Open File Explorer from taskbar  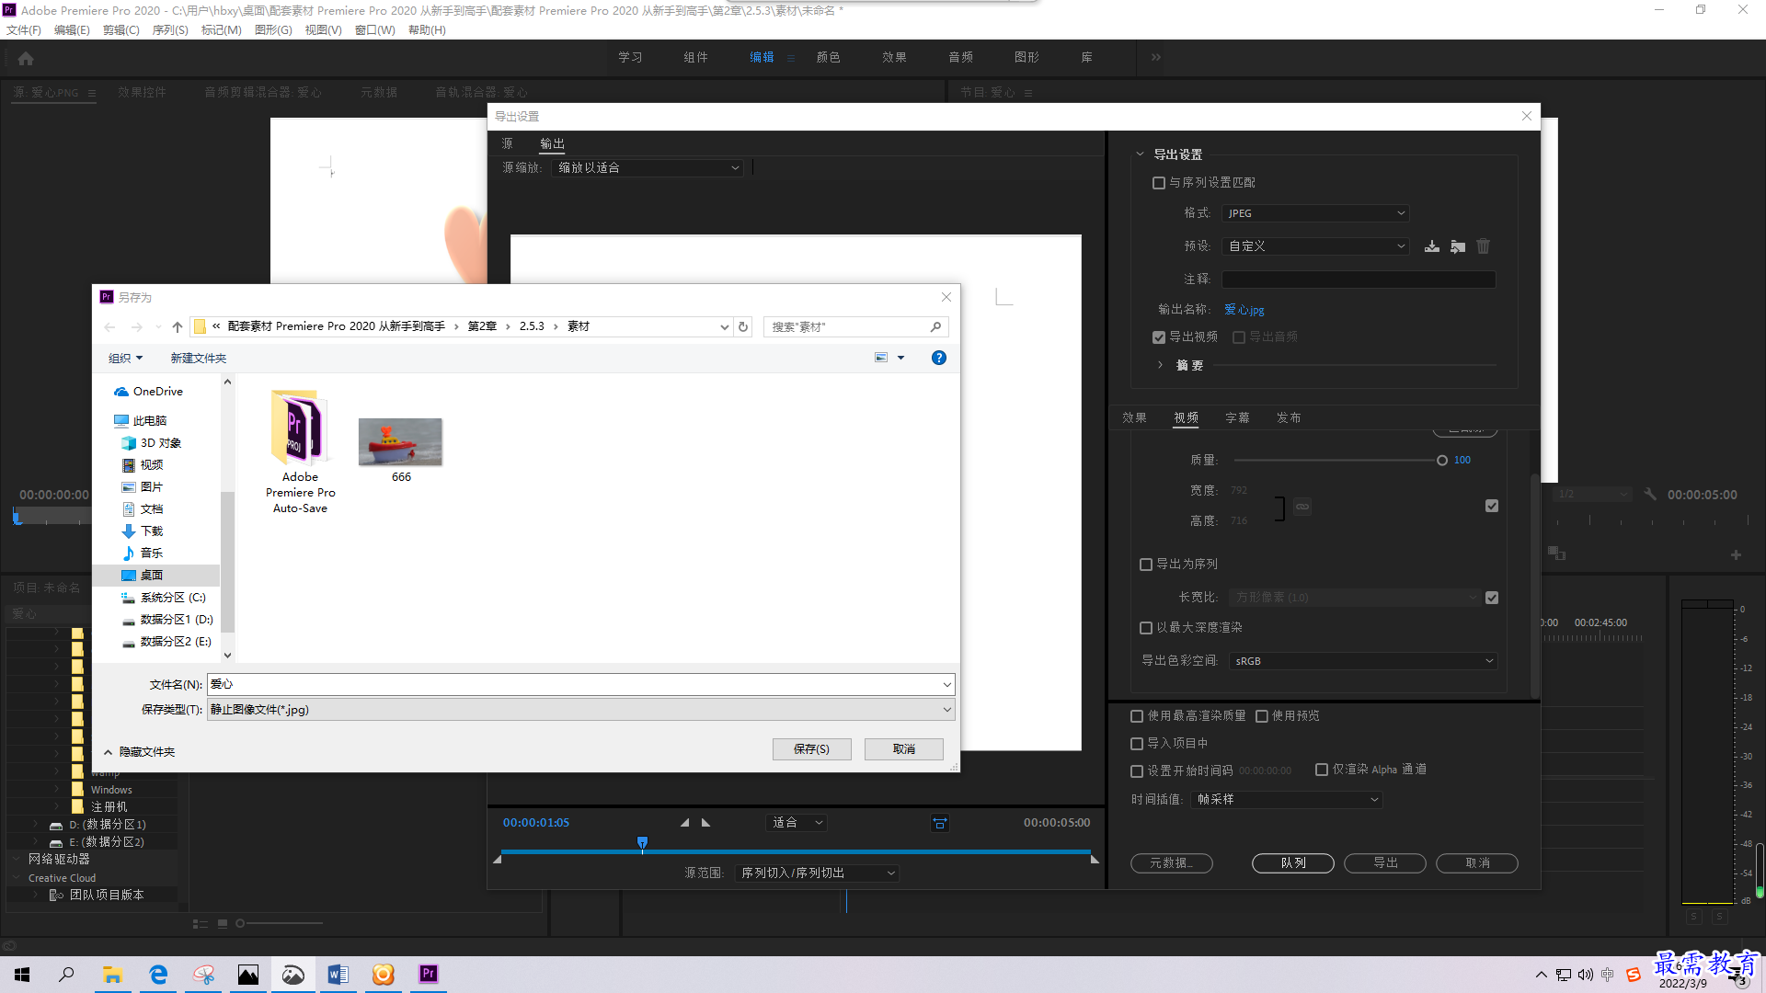point(112,975)
